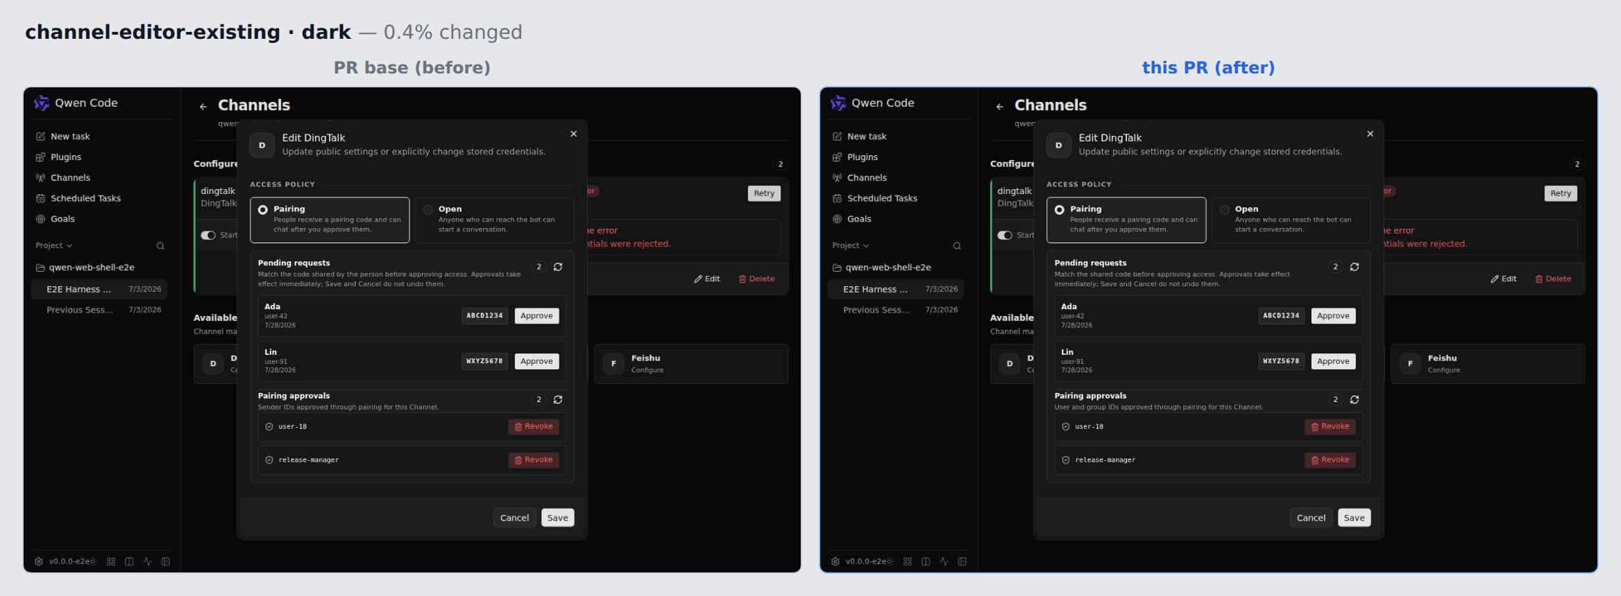Select the Pairing policy in the after panel
This screenshot has height=596, width=1621.
click(x=1126, y=220)
